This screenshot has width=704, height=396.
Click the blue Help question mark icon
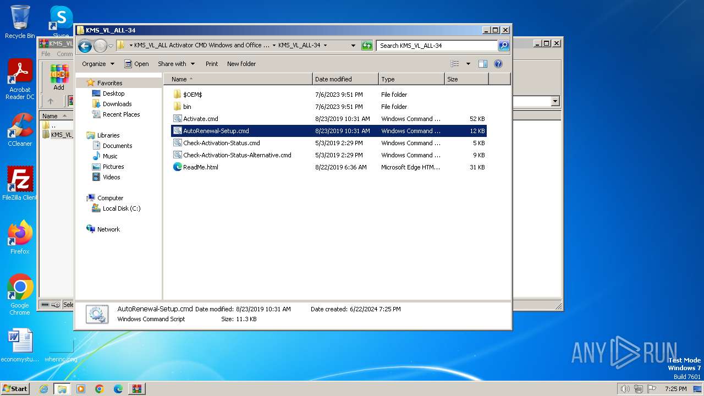[498, 64]
